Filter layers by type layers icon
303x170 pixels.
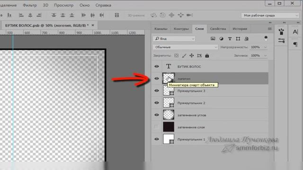click(x=230, y=39)
